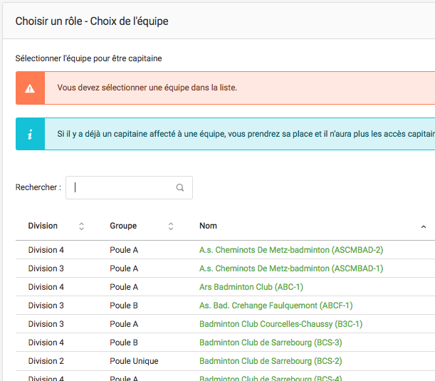Click Division 3 cell in ABCF-1 row
Viewport: 435px width, 381px height.
coord(46,306)
